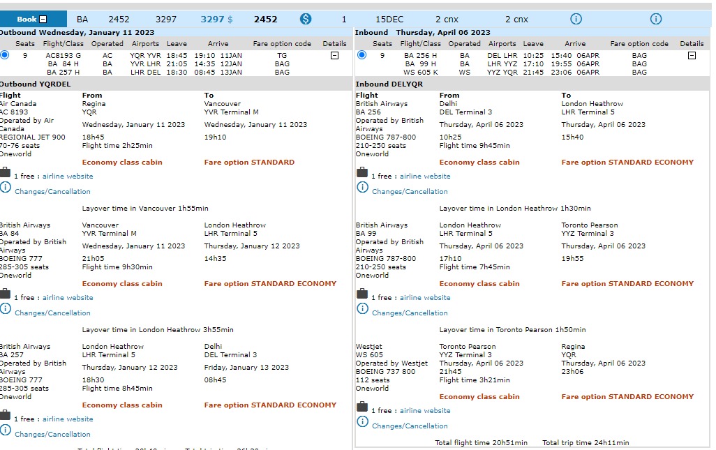Click the baggage icon for BA 257 flight
The width and height of the screenshot is (716, 450).
point(5,416)
